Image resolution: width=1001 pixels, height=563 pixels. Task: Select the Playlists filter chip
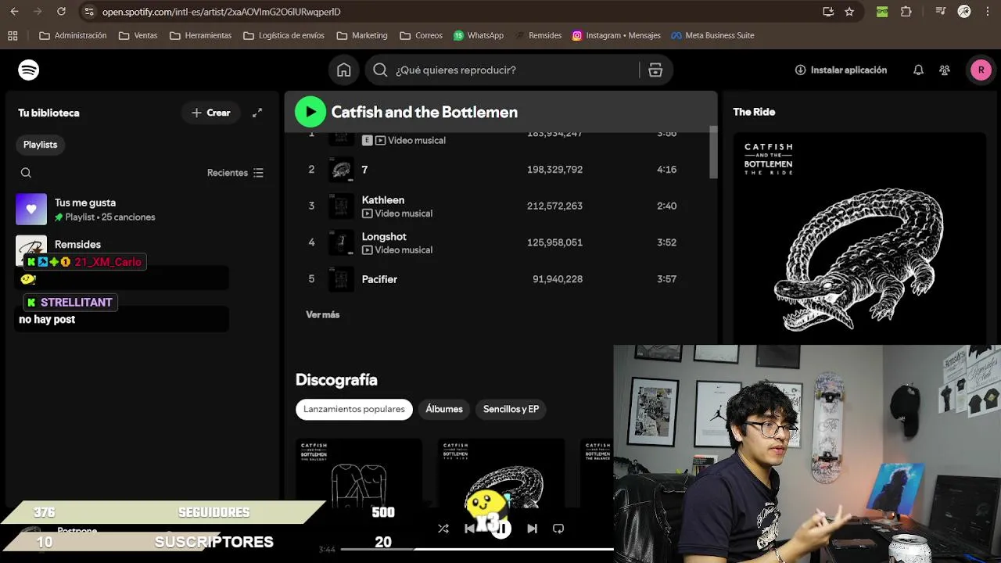(x=40, y=145)
